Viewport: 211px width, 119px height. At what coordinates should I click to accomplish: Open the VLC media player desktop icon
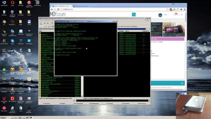point(13,90)
